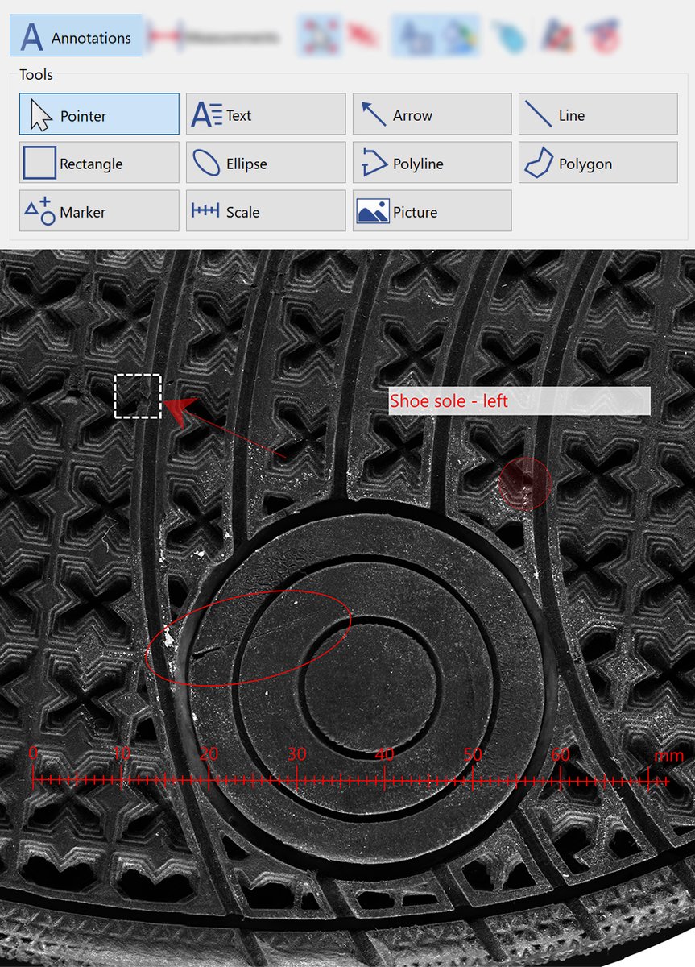
Task: Activate the Polyline tool
Action: (x=432, y=163)
